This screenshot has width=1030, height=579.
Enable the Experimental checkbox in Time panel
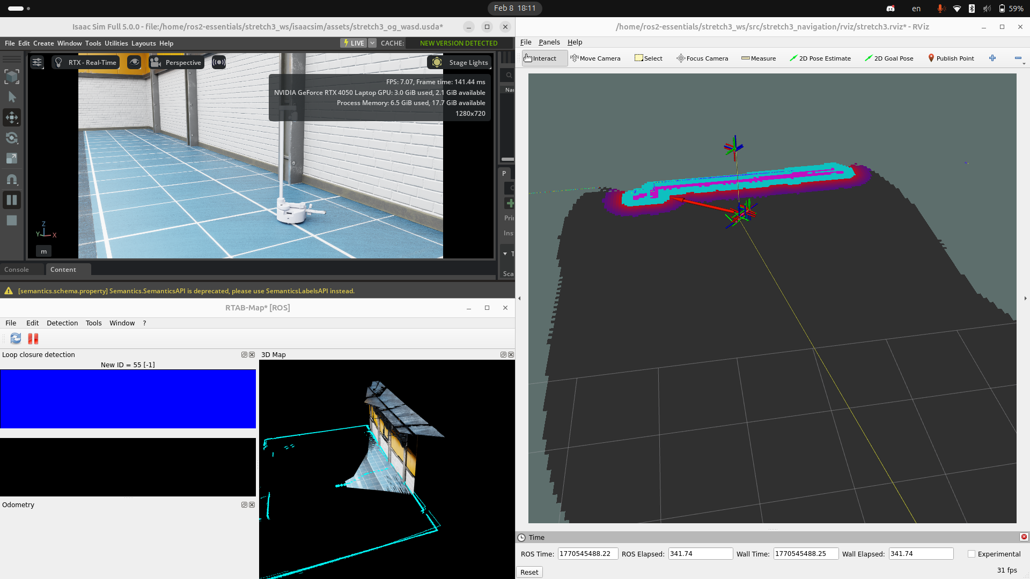972,554
